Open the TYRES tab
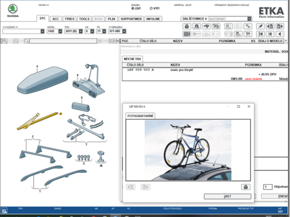Viewport: 290px width, 217px height. (69, 18)
